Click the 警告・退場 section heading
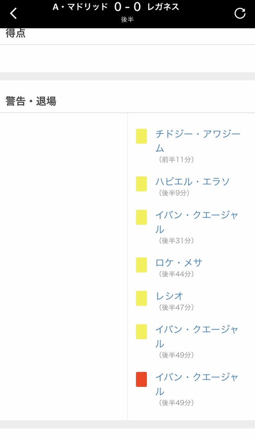 [31, 101]
